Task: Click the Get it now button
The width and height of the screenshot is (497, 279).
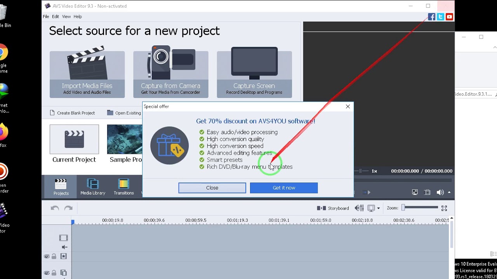Action: point(284,188)
